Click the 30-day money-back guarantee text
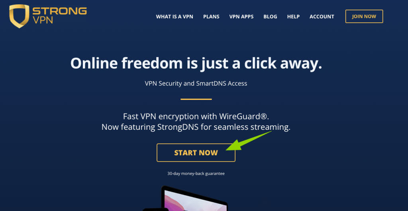The height and width of the screenshot is (211, 408). point(196,174)
